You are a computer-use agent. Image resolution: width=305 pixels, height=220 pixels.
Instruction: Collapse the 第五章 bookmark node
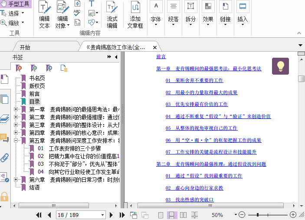(16, 140)
